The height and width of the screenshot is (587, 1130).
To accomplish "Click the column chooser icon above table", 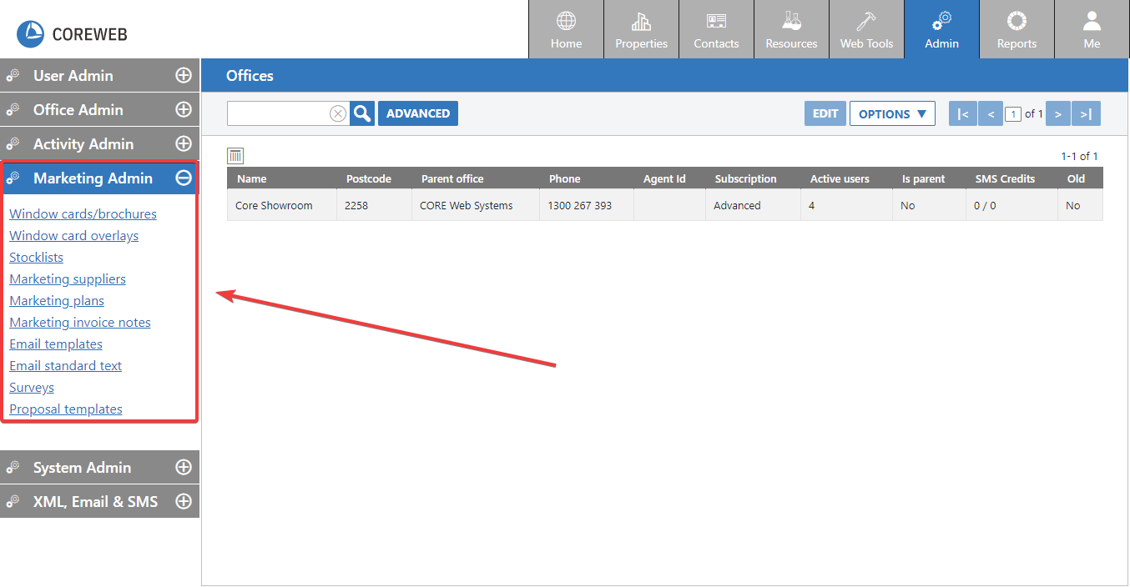I will 235,156.
